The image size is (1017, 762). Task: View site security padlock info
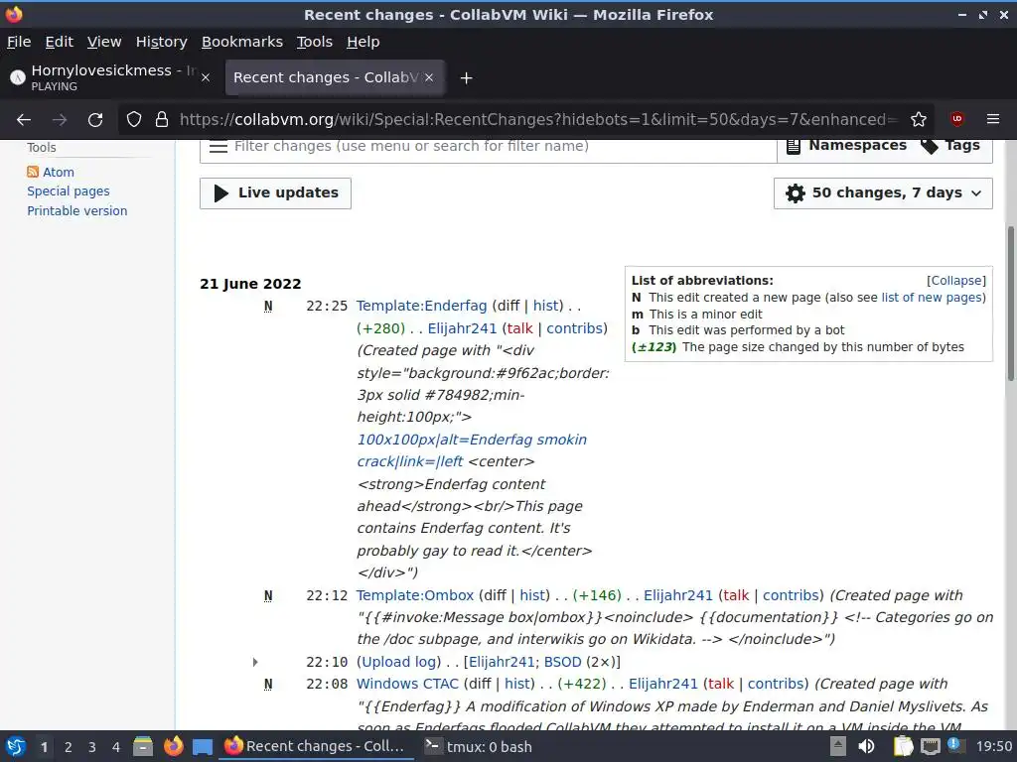(x=162, y=119)
